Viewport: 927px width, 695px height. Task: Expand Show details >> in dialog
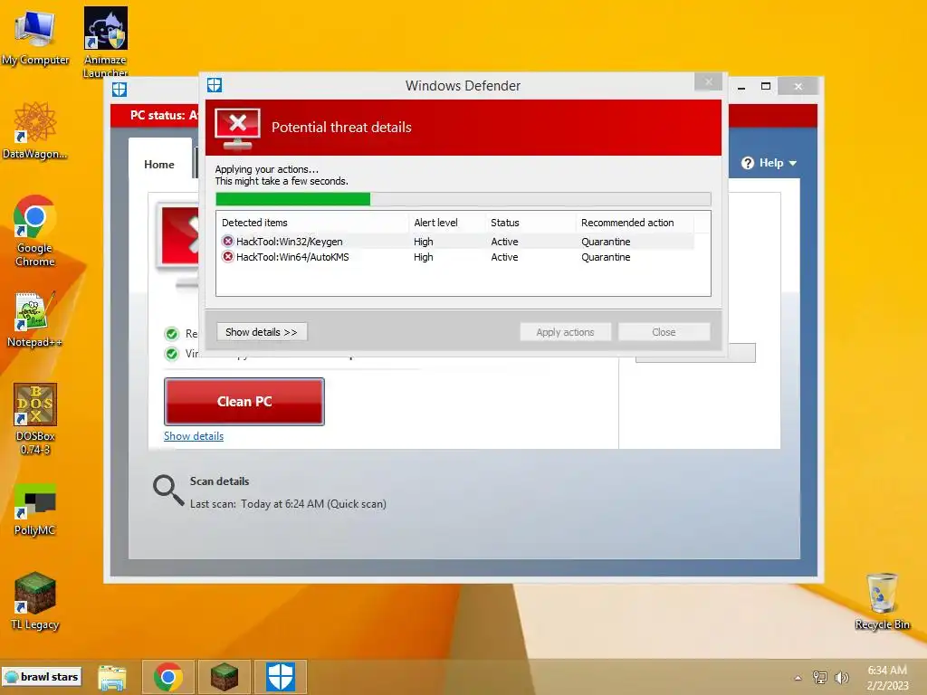[x=262, y=332]
